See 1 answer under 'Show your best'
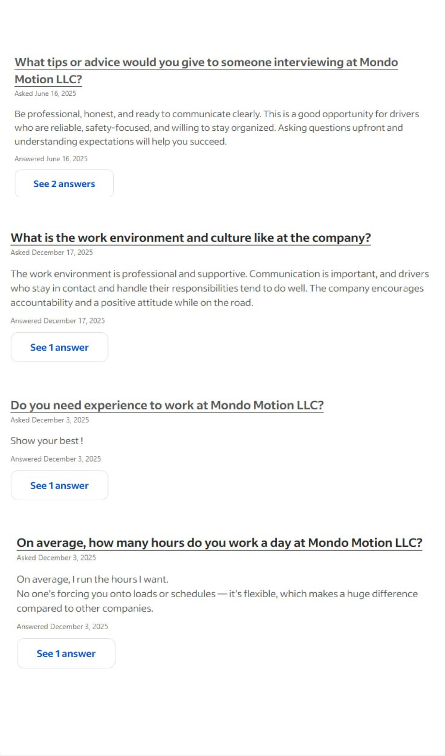The height and width of the screenshot is (756, 445). point(60,485)
